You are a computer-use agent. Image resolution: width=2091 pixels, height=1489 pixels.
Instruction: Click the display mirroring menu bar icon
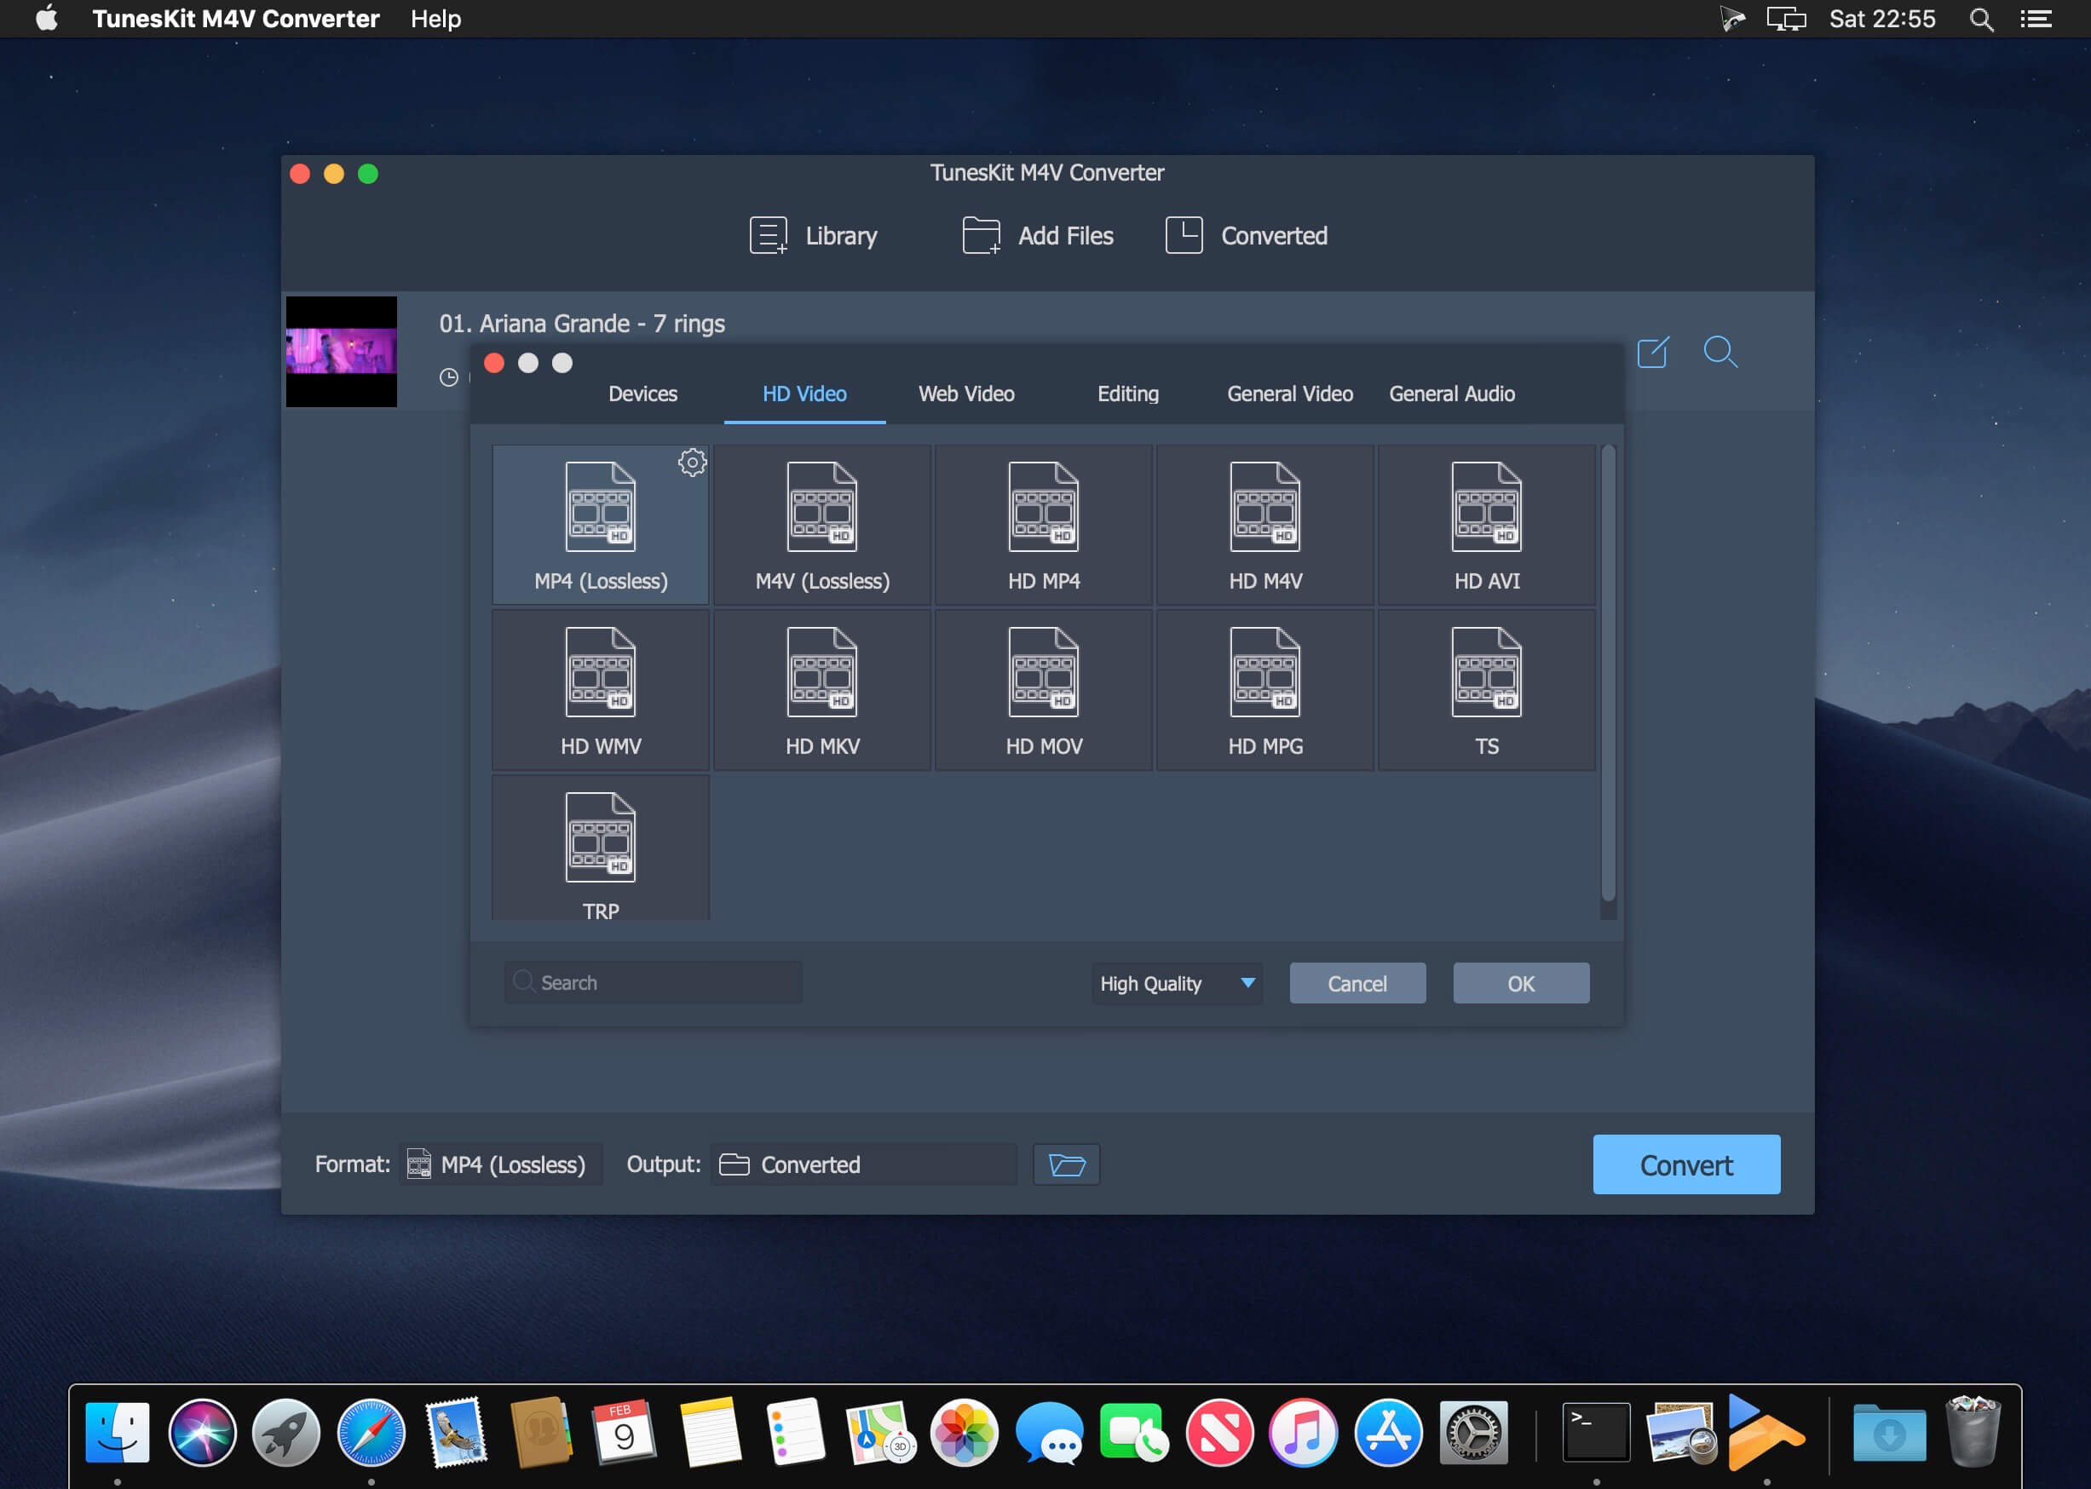[1786, 19]
